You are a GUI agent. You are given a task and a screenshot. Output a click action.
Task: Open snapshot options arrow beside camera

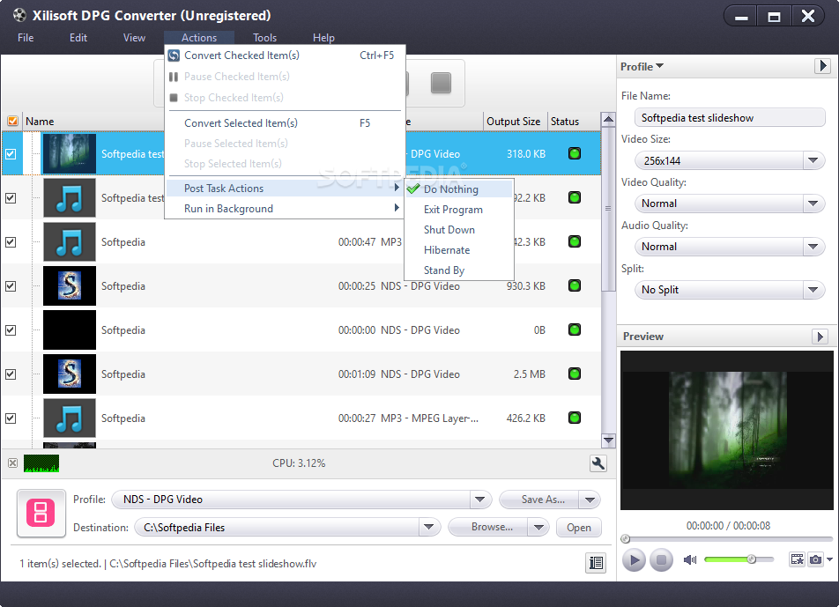point(829,559)
